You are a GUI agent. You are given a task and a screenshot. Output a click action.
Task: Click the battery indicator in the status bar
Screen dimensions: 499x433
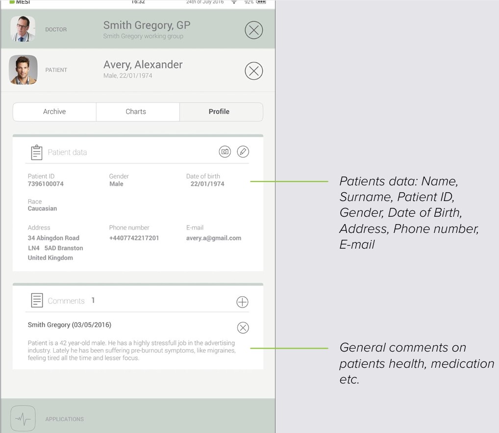(259, 2)
